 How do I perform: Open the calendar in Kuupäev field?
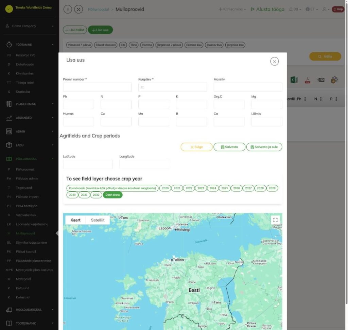(x=142, y=87)
